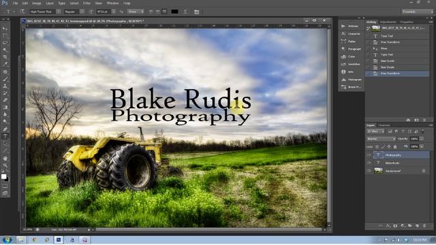Viewport: 436px width, 245px height.
Task: Click the black text color swatch
Action: pos(174,12)
